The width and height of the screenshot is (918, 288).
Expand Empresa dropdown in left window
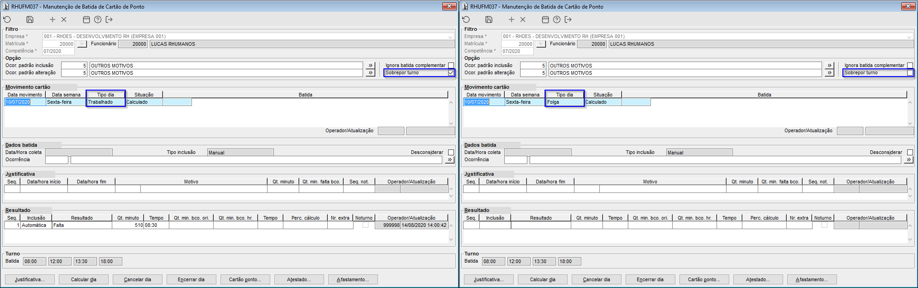tap(450, 37)
